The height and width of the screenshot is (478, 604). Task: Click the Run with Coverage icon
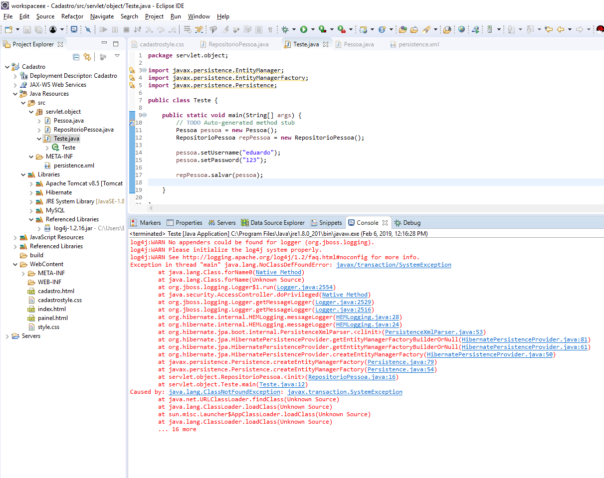(x=322, y=29)
